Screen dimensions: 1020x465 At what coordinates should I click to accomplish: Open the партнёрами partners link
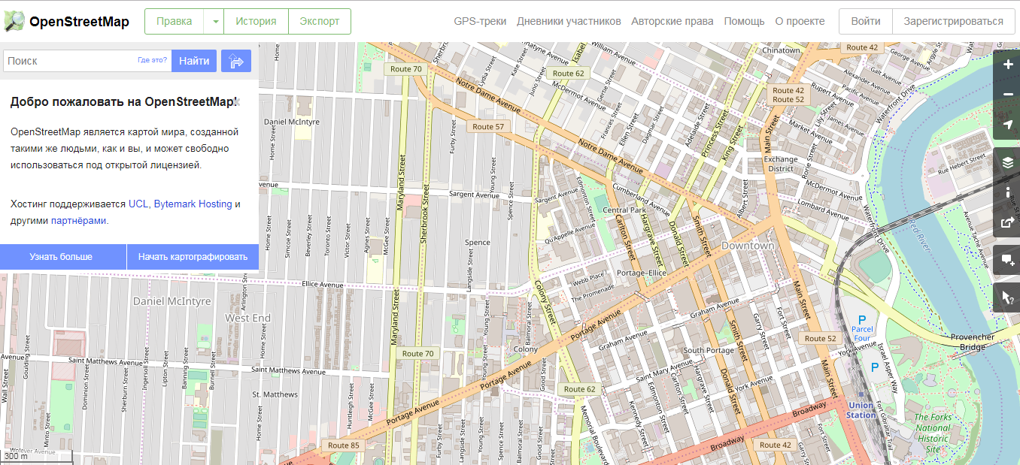[x=78, y=221]
